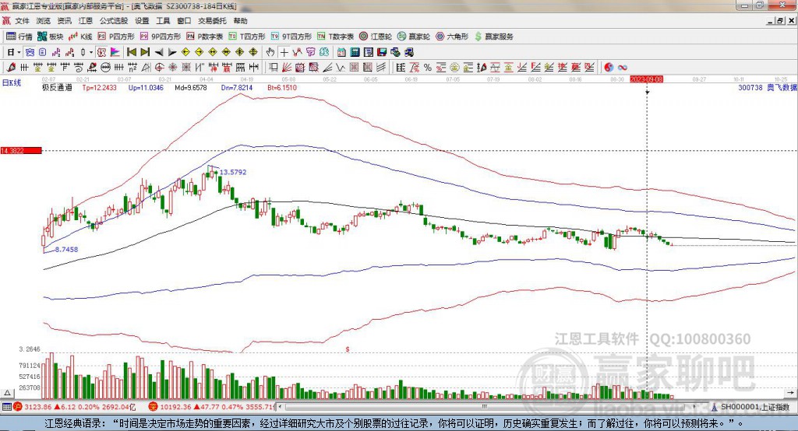
Task: Select the pencil draw tool
Action: pos(11,67)
